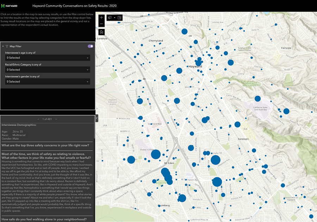The height and width of the screenshot is (222, 317).
Task: Click the blue marker near Hayward Executive Airport
Action: [x=140, y=101]
